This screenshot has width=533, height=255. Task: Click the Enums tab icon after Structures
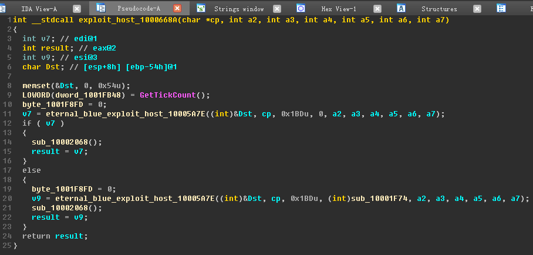[x=501, y=8]
